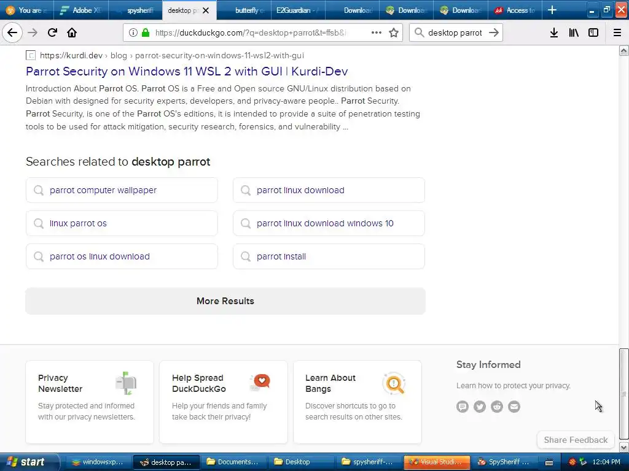629x471 pixels.
Task: Switch to the spysheriff tab
Action: pos(135,10)
